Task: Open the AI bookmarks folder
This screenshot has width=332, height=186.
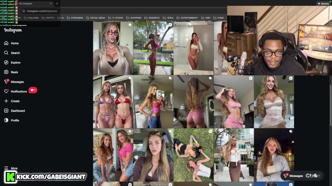Action: [x=61, y=18]
